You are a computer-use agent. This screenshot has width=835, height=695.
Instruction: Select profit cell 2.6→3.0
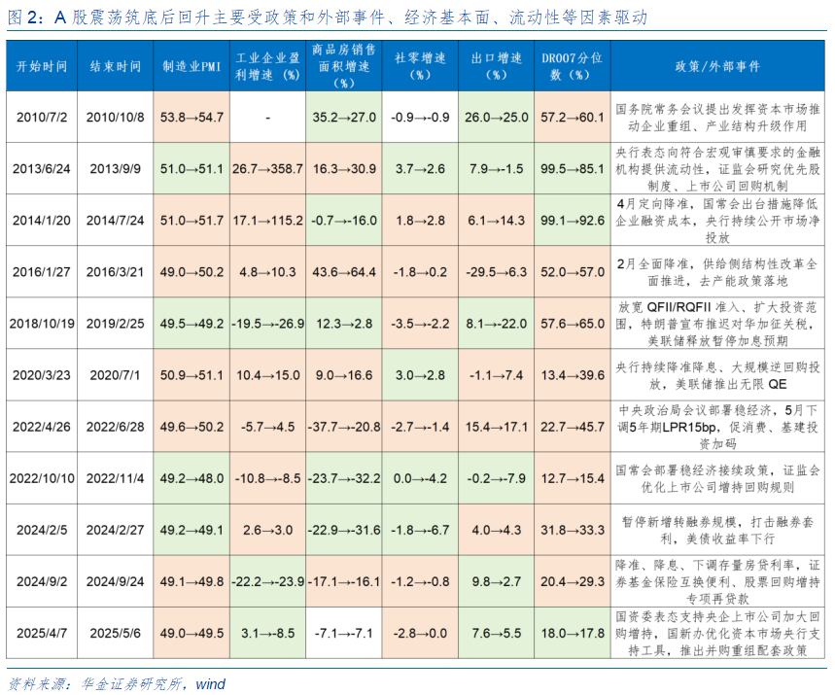tap(268, 531)
